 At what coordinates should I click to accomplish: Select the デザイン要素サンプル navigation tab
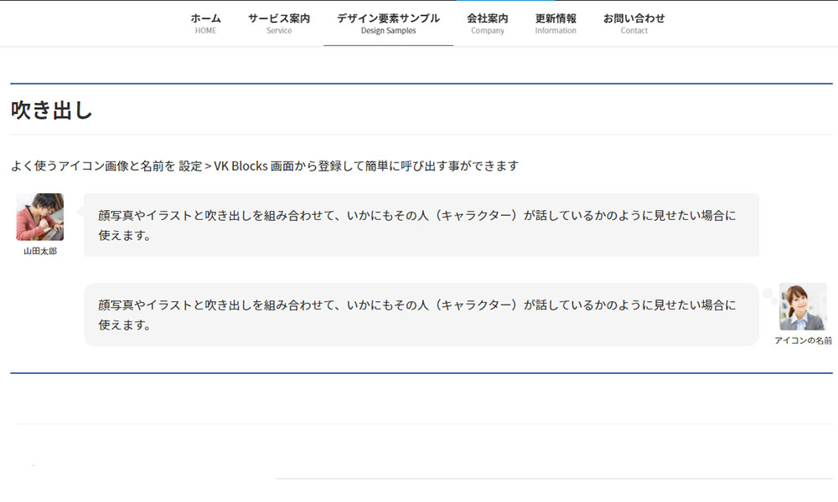[388, 23]
